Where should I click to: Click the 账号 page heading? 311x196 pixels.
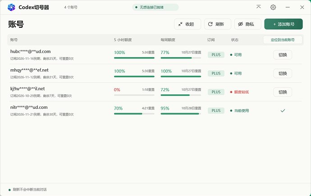pos(16,24)
